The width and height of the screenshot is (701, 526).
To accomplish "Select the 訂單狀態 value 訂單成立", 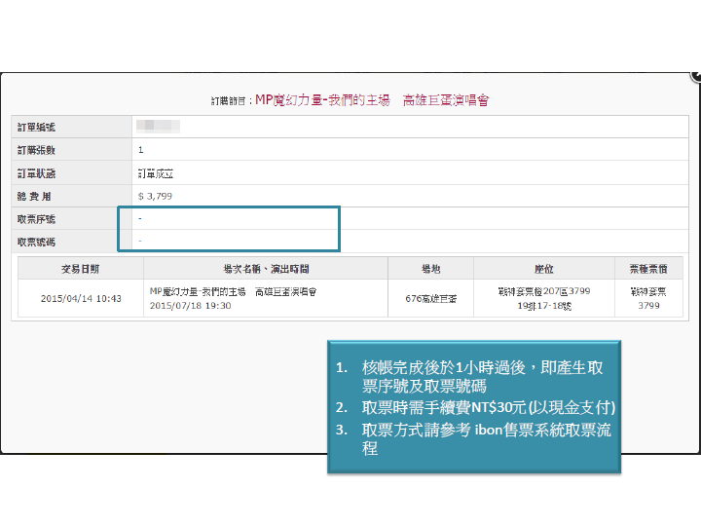I will pos(156,173).
